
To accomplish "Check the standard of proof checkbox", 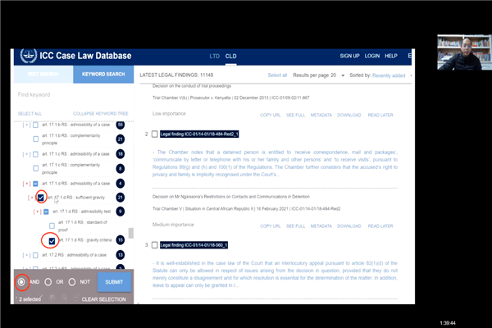I will 52,225.
